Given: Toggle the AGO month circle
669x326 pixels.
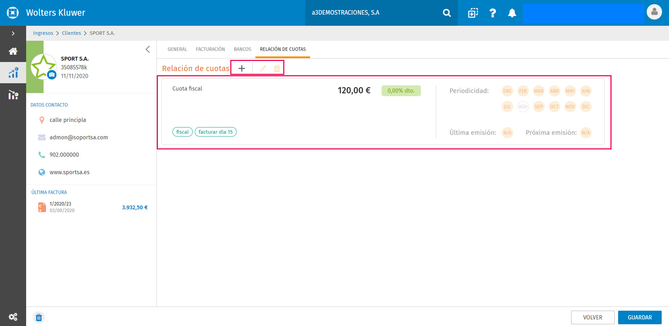Looking at the screenshot, I should click(x=523, y=107).
